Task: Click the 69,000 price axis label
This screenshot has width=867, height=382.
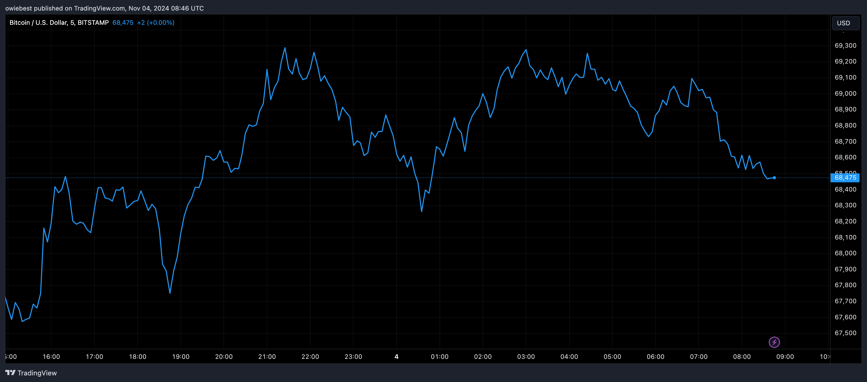Action: coord(845,94)
